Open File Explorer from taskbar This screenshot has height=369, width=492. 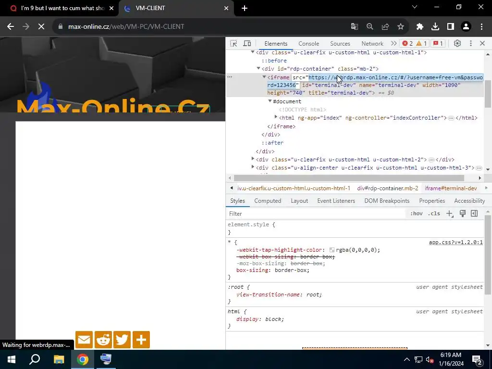[59, 359]
